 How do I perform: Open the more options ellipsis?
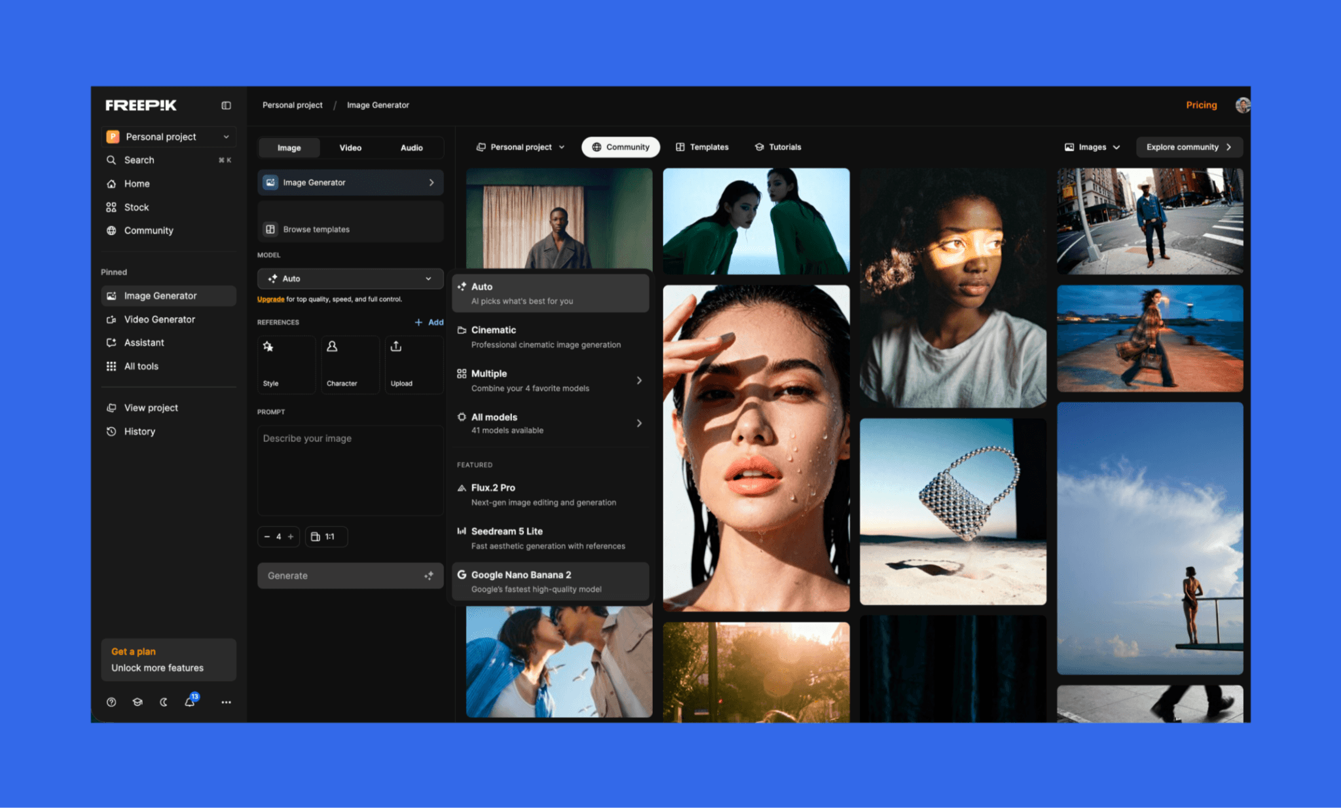pyautogui.click(x=226, y=702)
